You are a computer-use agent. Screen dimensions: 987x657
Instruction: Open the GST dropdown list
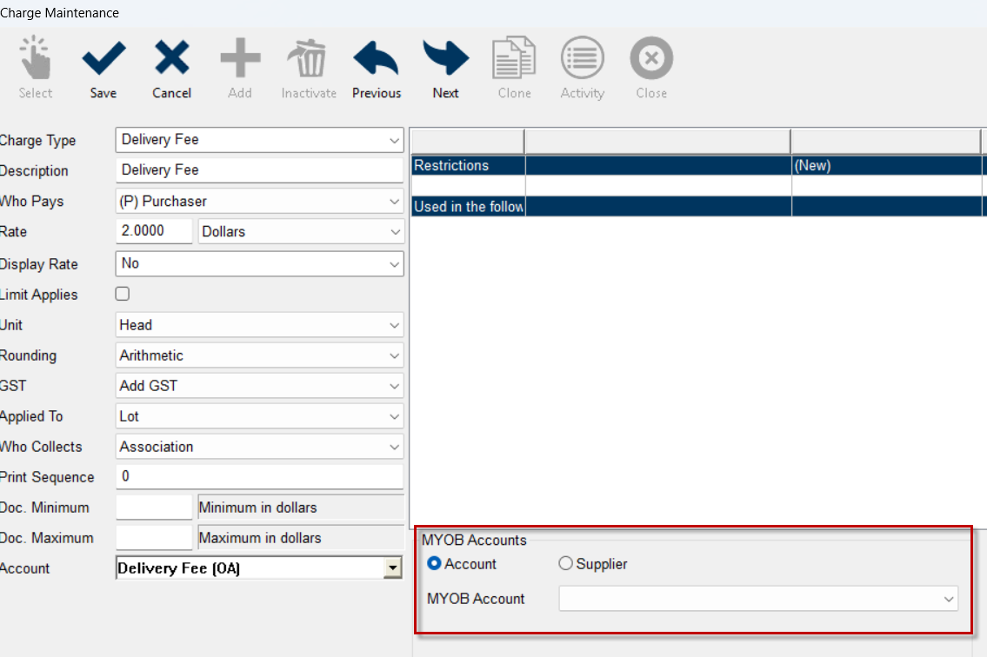click(259, 386)
